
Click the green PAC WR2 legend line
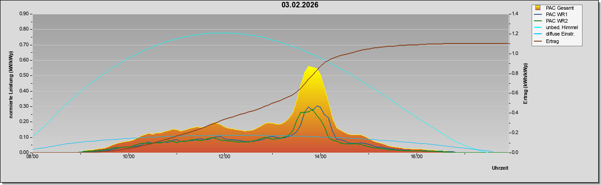(x=538, y=21)
